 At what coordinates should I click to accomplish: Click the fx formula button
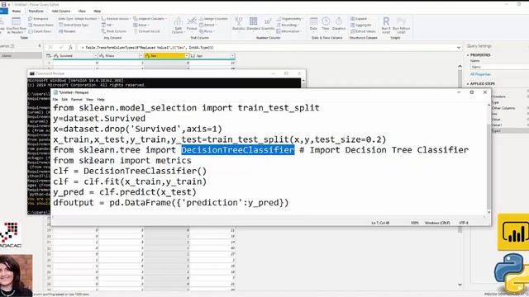coord(70,48)
